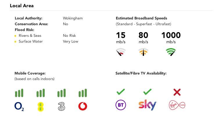Click the orange superfast speed gauge icon

(x=143, y=52)
